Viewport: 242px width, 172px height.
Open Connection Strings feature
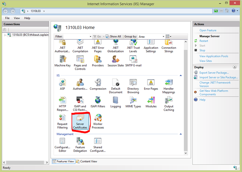pyautogui.click(x=169, y=47)
